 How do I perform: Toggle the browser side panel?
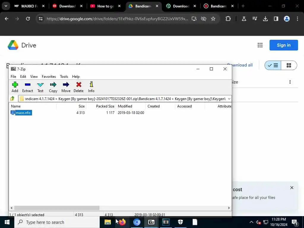[x=276, y=19]
